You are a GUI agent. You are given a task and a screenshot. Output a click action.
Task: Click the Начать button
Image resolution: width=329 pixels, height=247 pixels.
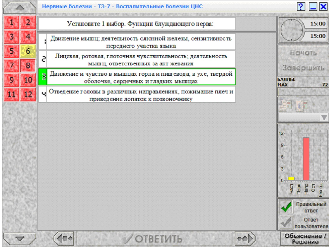303,52
